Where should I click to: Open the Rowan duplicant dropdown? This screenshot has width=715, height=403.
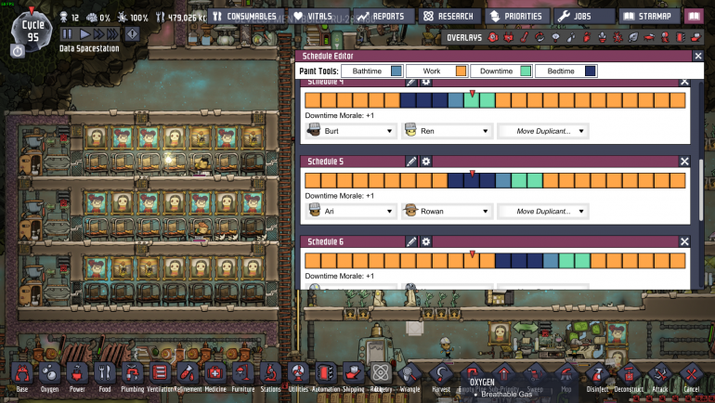447,212
